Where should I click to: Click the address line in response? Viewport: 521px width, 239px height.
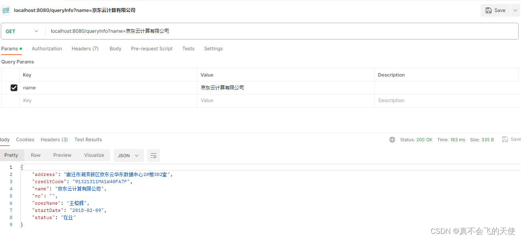coord(102,174)
